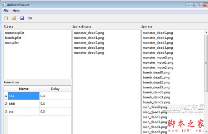Screen dimensions: 208x134
Task: Select monster_dead2.png in Sprites list
Action: point(158,43)
